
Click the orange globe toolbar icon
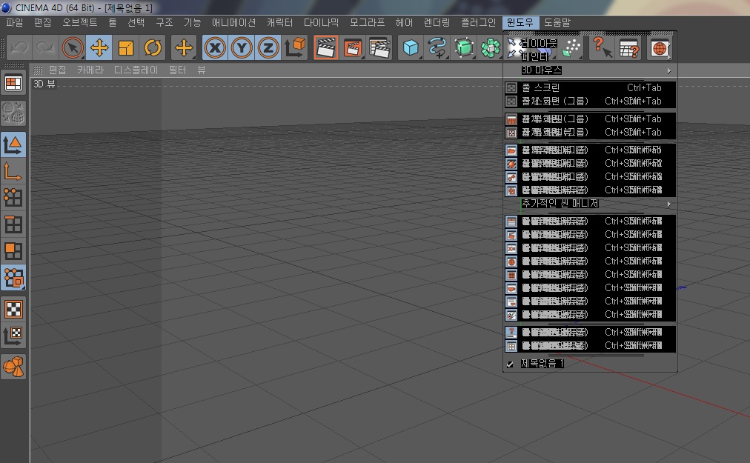[660, 48]
